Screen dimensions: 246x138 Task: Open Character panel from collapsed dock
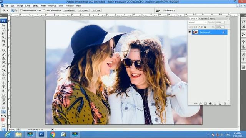tap(243, 54)
